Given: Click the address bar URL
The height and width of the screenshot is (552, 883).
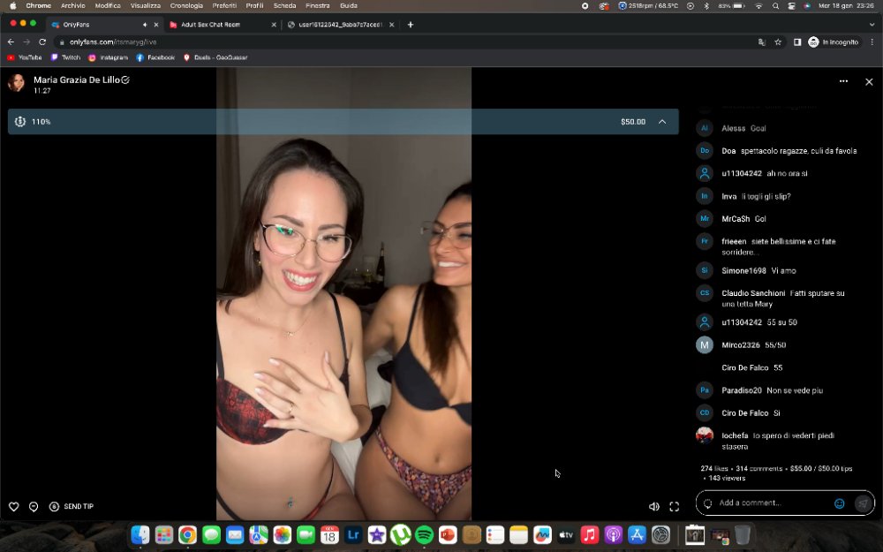Looking at the screenshot, I should [x=113, y=42].
